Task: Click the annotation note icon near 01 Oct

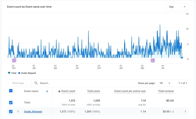Action: pos(14,60)
